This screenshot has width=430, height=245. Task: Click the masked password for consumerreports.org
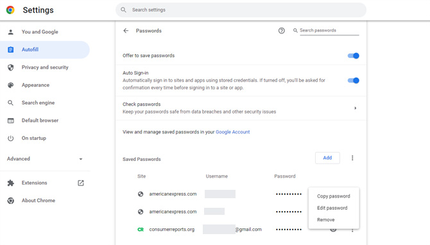coord(289,230)
